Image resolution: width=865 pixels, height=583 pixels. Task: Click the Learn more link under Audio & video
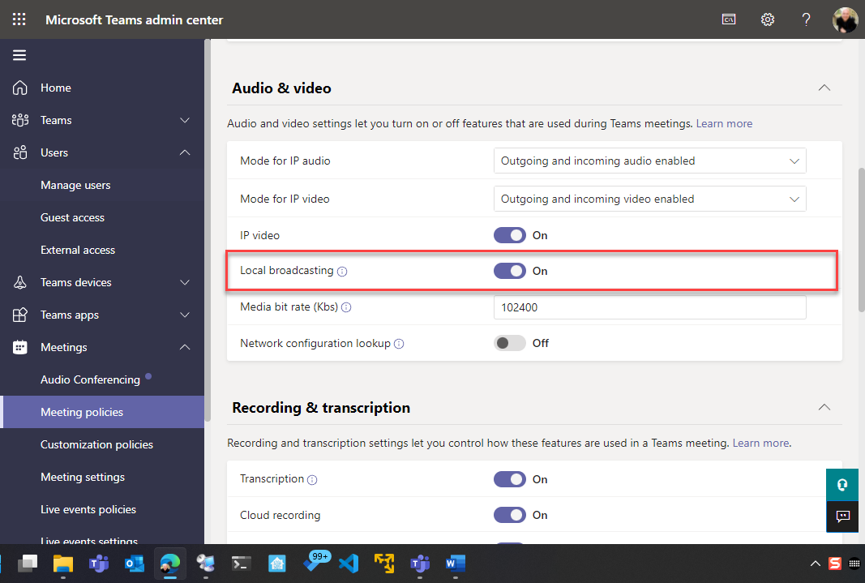click(724, 123)
